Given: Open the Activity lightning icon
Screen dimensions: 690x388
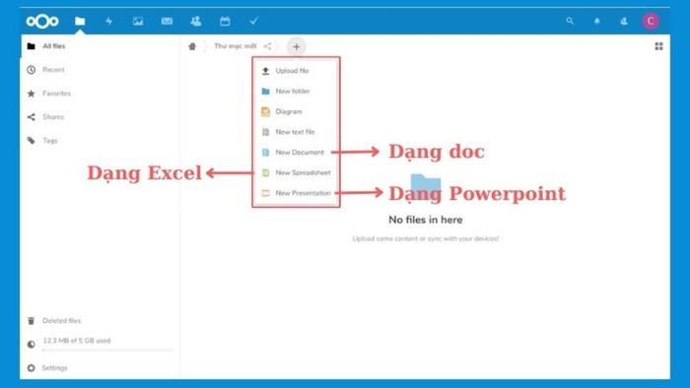Looking at the screenshot, I should pyautogui.click(x=108, y=21).
